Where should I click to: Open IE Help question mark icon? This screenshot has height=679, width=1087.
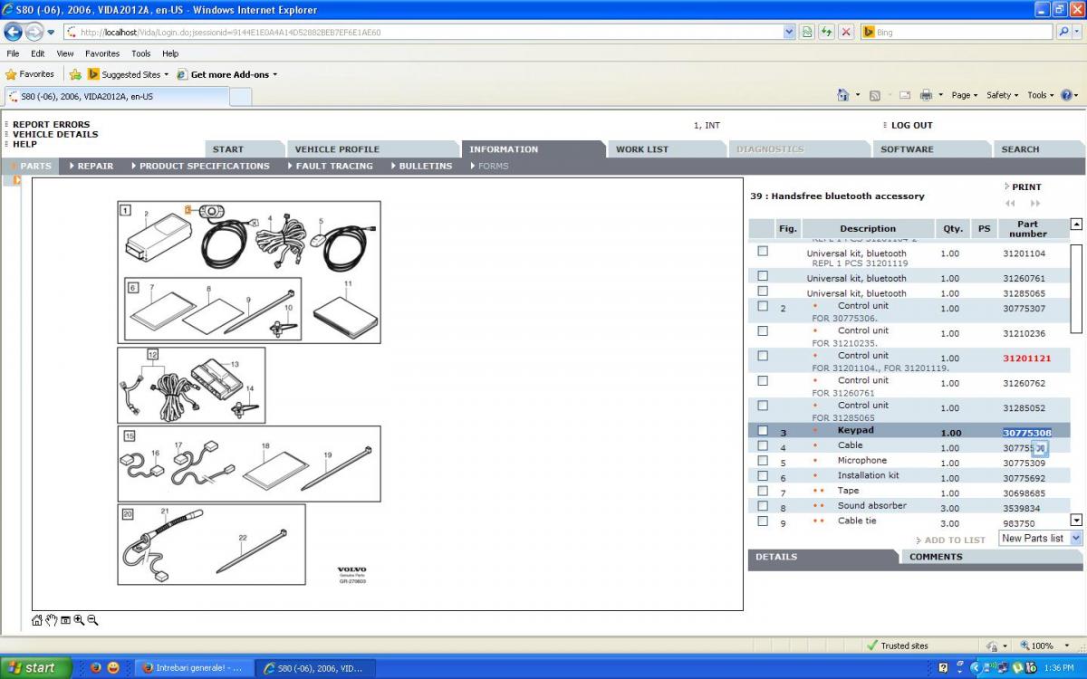click(x=1066, y=95)
